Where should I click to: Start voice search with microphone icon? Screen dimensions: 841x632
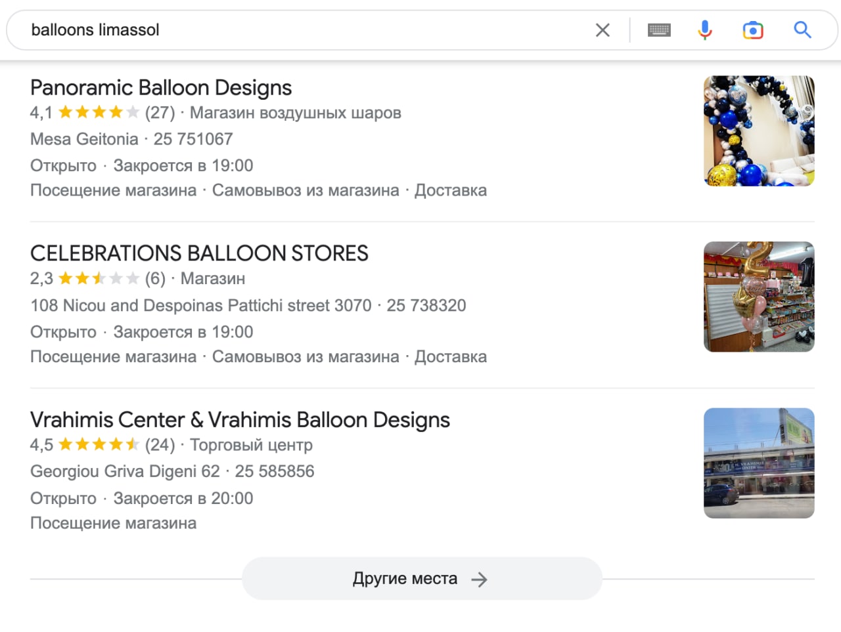pos(705,30)
